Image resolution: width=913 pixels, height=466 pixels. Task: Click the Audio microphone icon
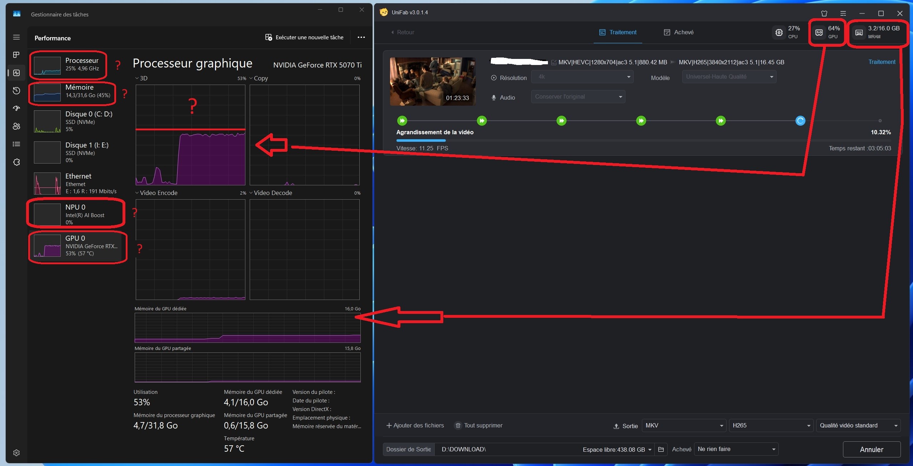click(x=494, y=97)
